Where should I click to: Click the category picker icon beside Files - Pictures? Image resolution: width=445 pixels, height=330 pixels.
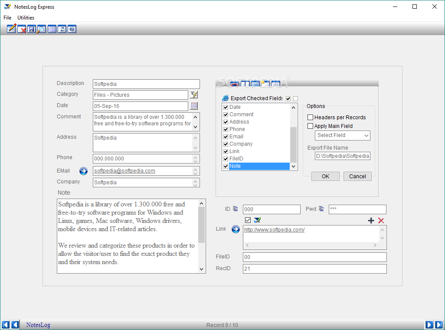pyautogui.click(x=194, y=95)
